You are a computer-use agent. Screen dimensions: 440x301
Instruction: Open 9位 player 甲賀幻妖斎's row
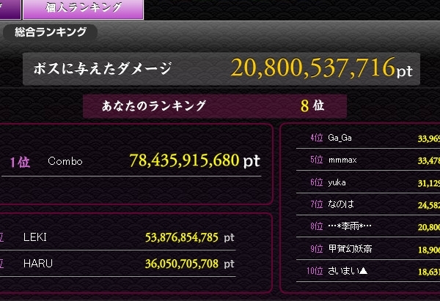(368, 248)
